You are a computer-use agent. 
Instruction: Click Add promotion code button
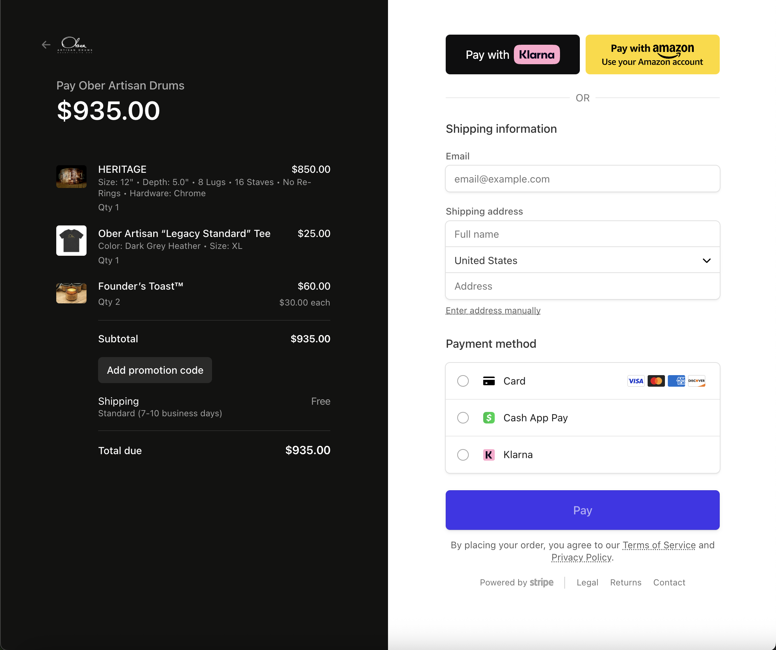[x=155, y=370]
